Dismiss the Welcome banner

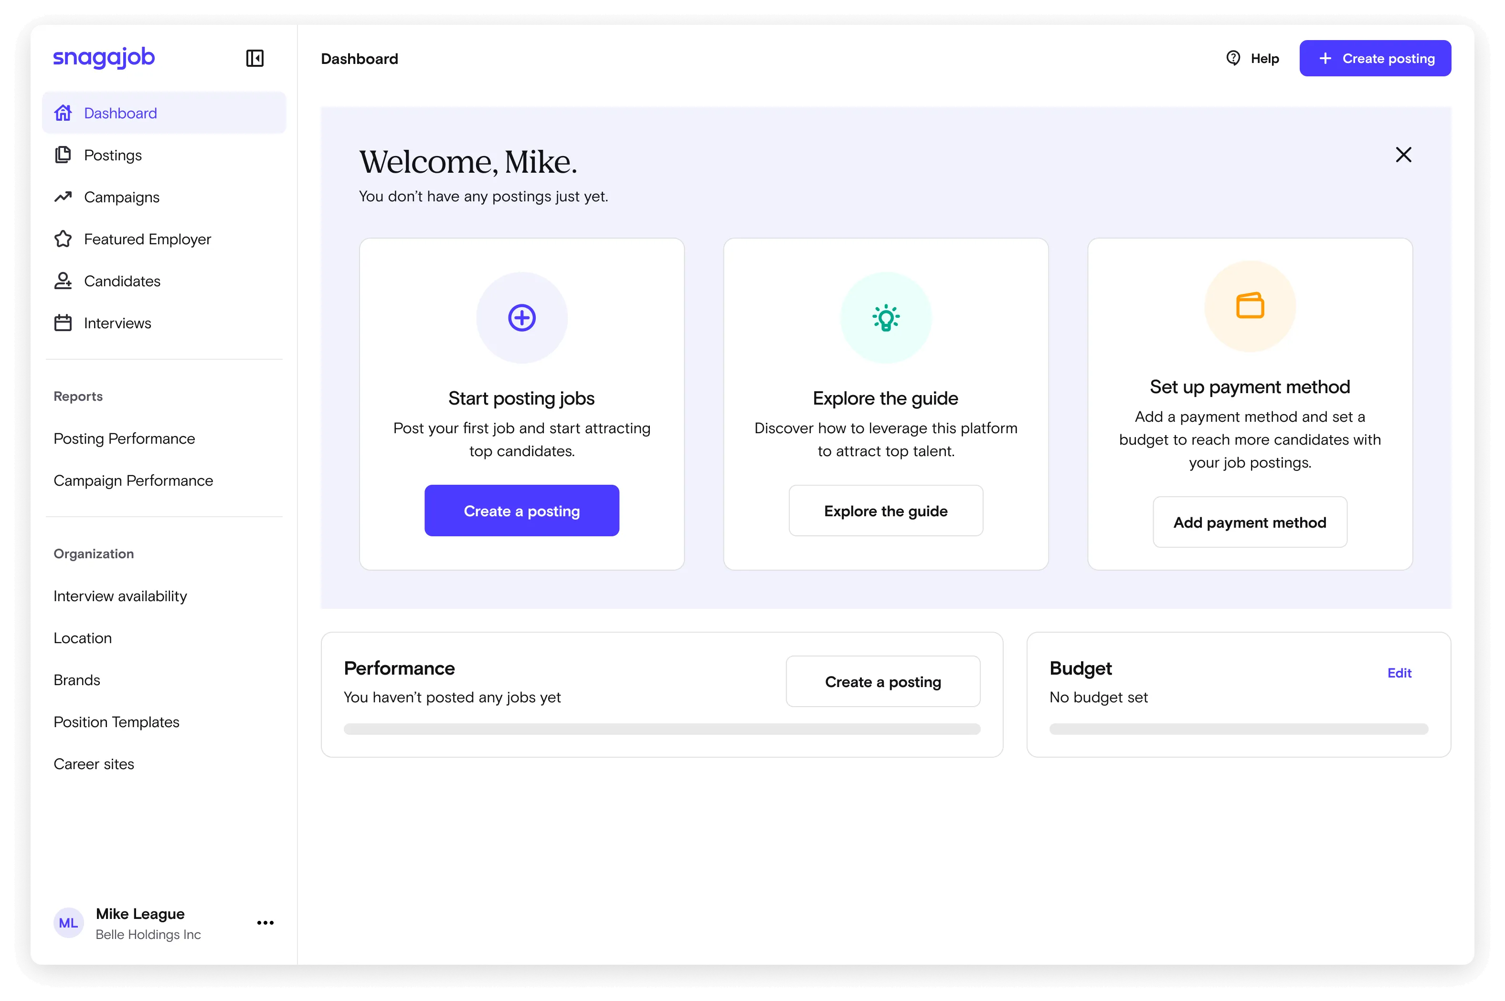1403,155
